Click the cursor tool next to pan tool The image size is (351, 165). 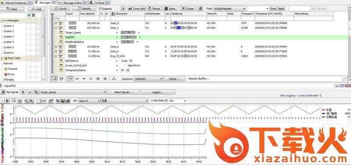coord(19,101)
